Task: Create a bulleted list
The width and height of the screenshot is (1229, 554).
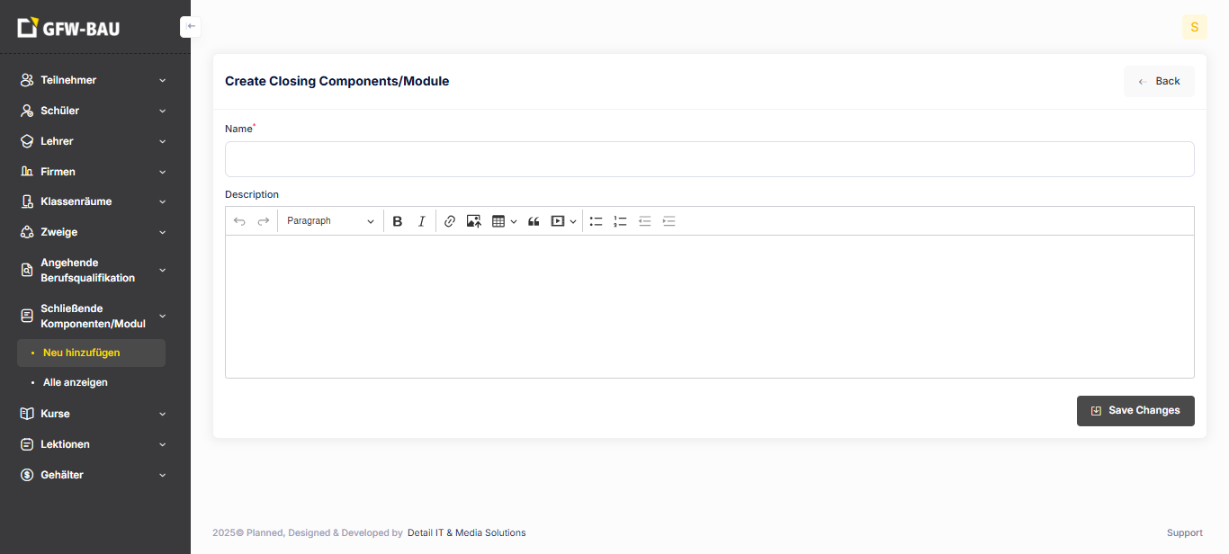Action: coord(596,221)
